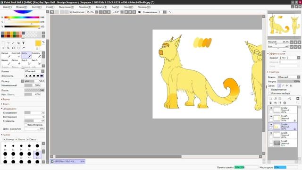
Task: Select the move layer tool
Action: tap(3, 48)
